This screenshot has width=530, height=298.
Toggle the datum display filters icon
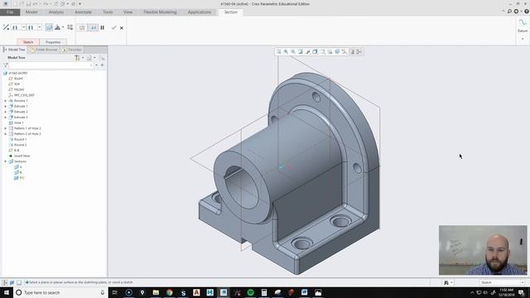[x=344, y=51]
